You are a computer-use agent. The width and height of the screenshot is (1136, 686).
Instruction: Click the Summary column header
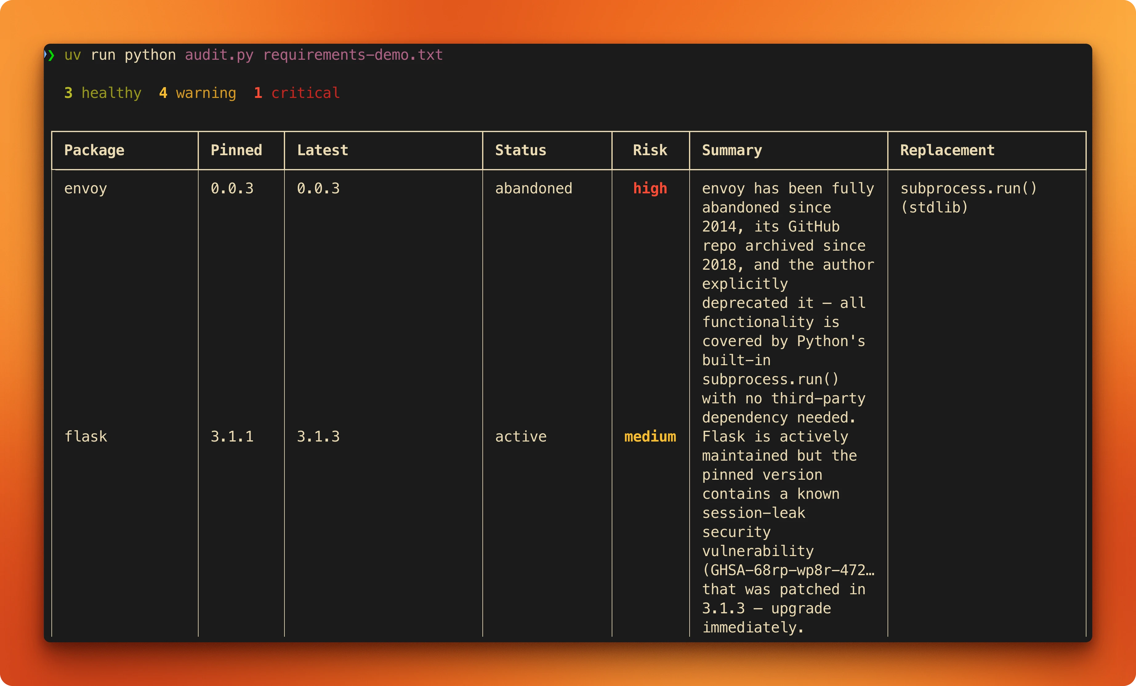coord(732,150)
